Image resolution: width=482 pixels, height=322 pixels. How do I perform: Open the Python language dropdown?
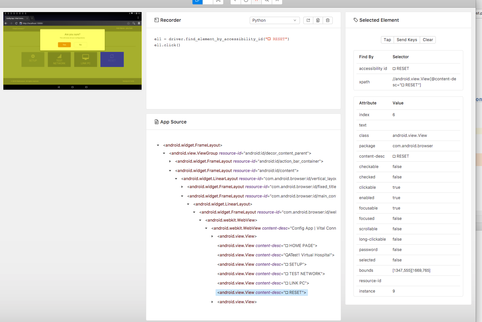coord(274,20)
